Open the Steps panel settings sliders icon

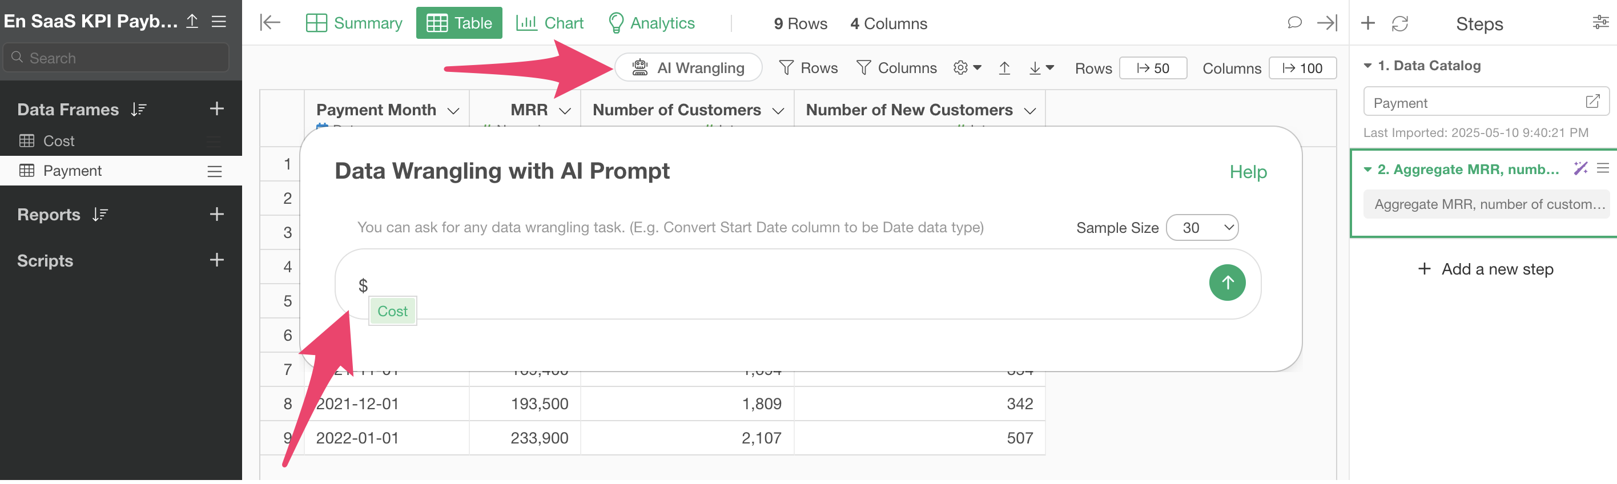click(1600, 23)
